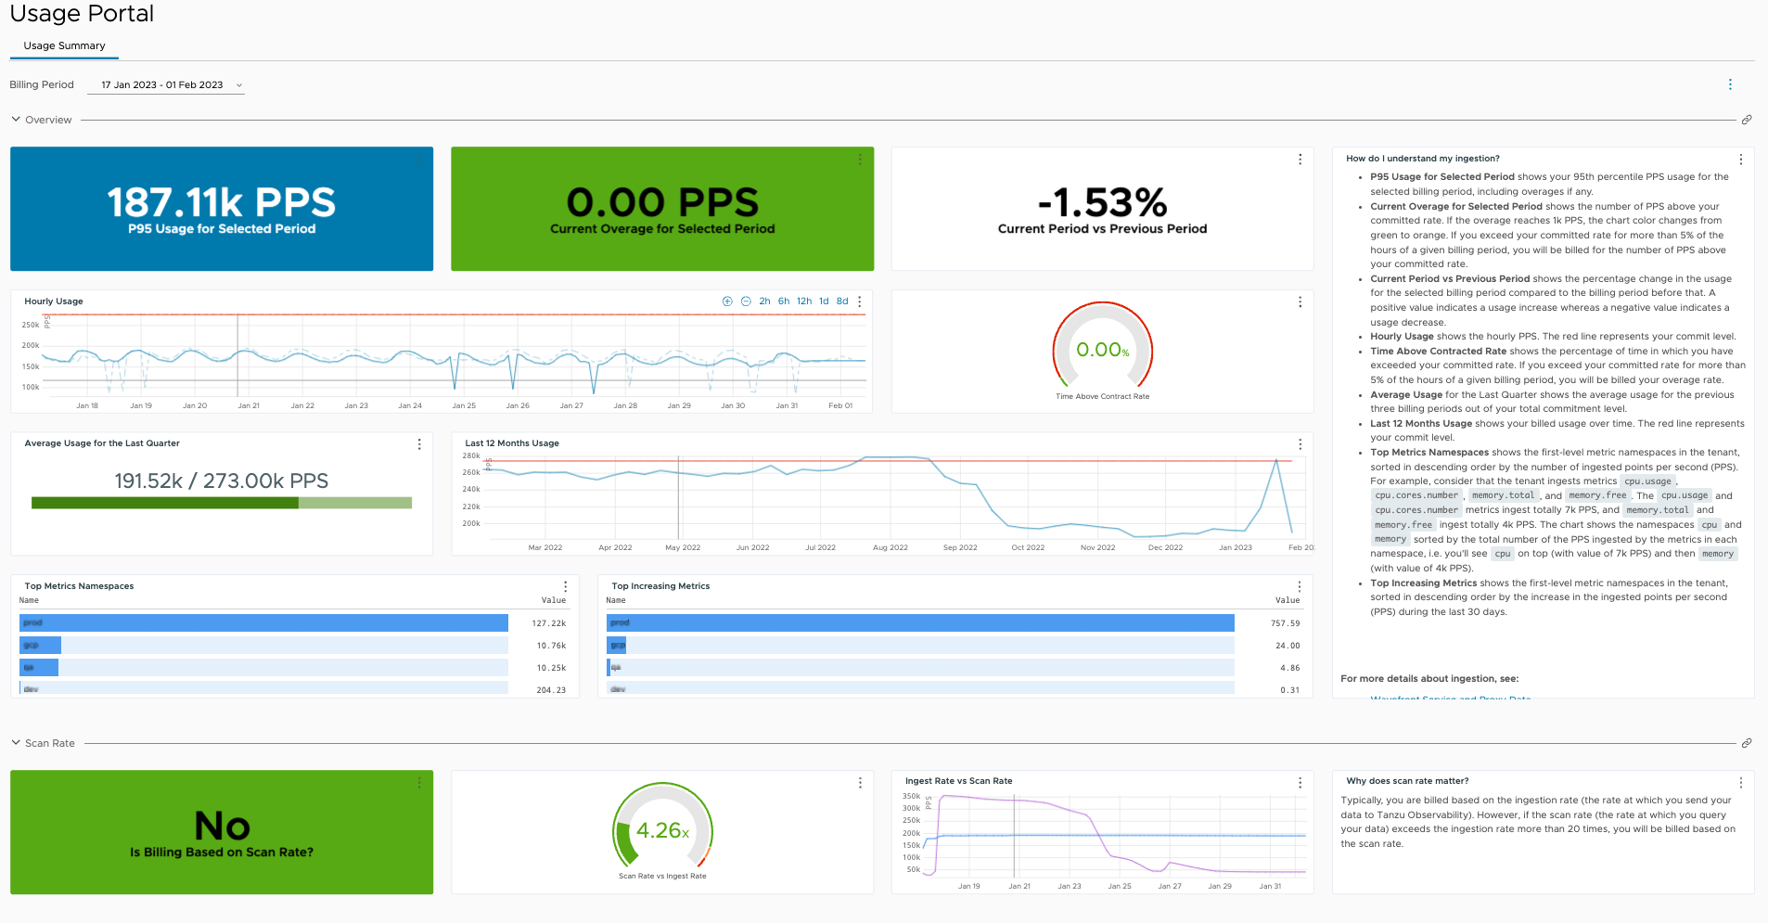Image resolution: width=1768 pixels, height=923 pixels.
Task: Open options menu of Scan Rate vs Ingest Rate gauge
Action: tap(860, 783)
